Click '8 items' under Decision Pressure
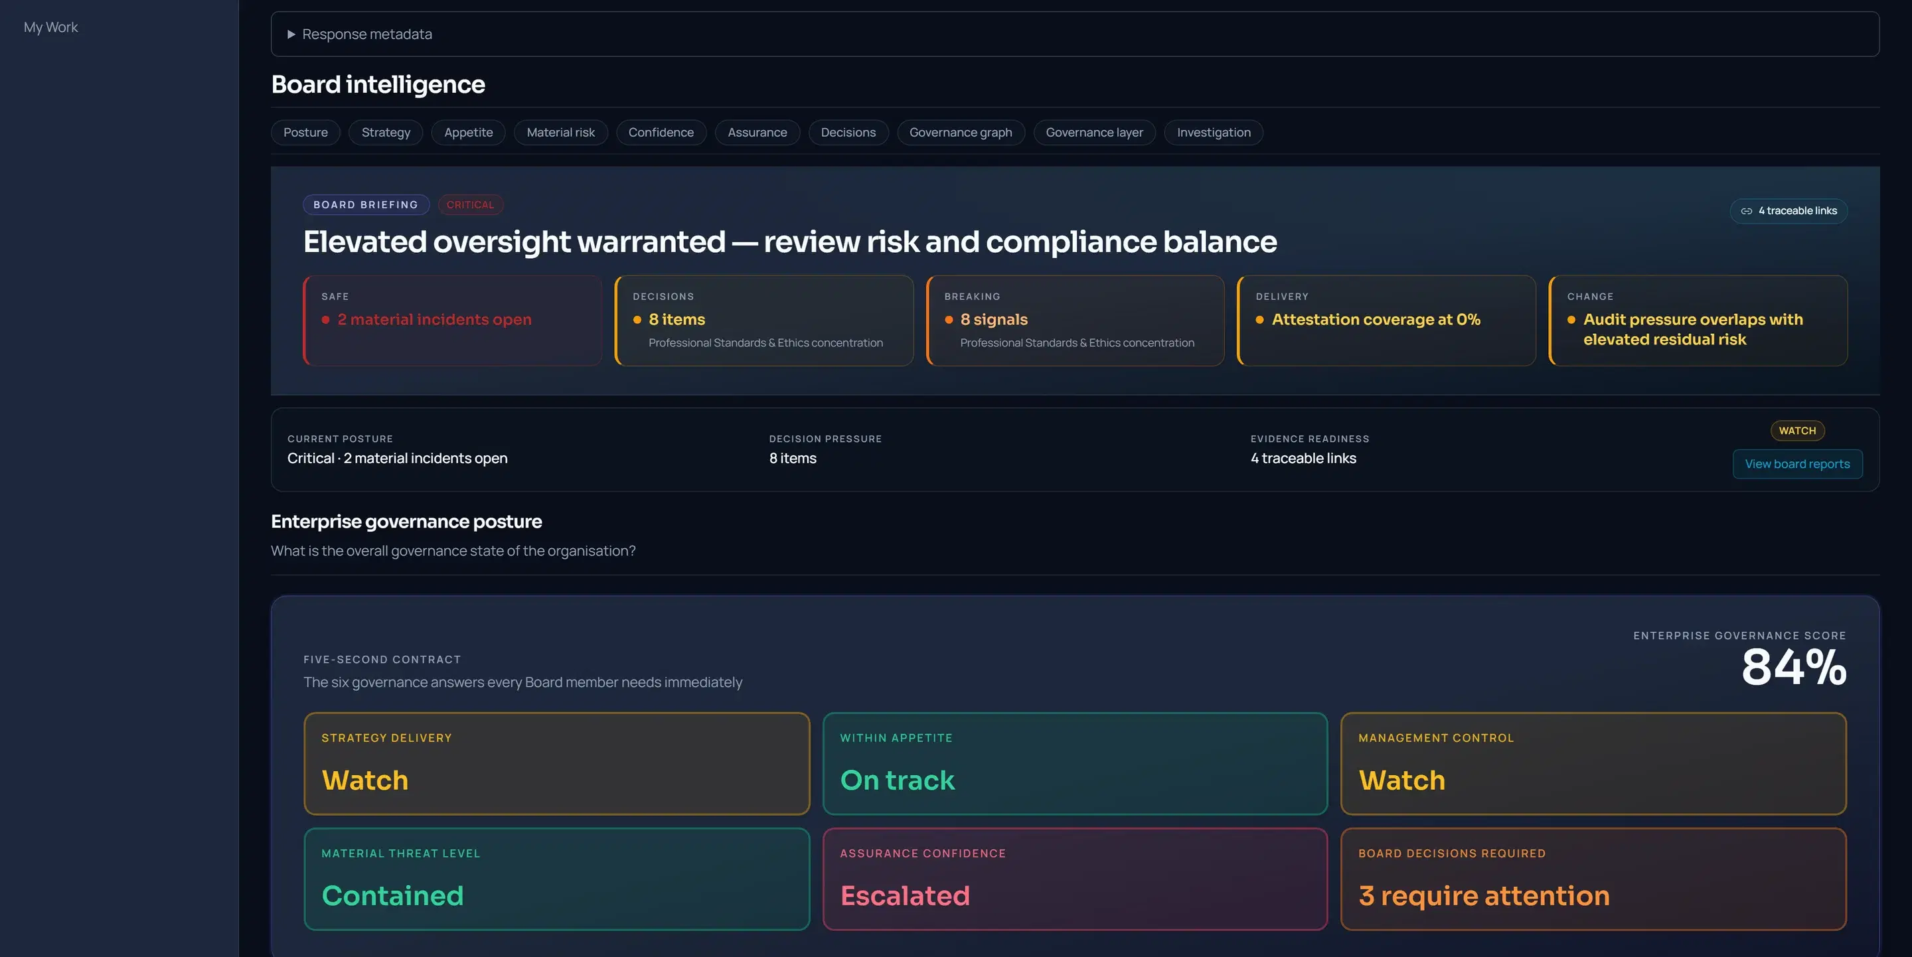1912x957 pixels. (x=792, y=459)
